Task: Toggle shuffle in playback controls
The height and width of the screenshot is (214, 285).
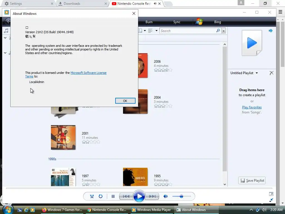Action: (92, 196)
